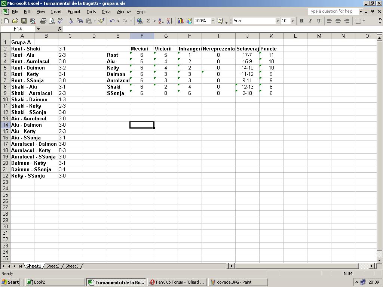383x287 pixels.
Task: Open the Edit menu
Action: coord(27,12)
